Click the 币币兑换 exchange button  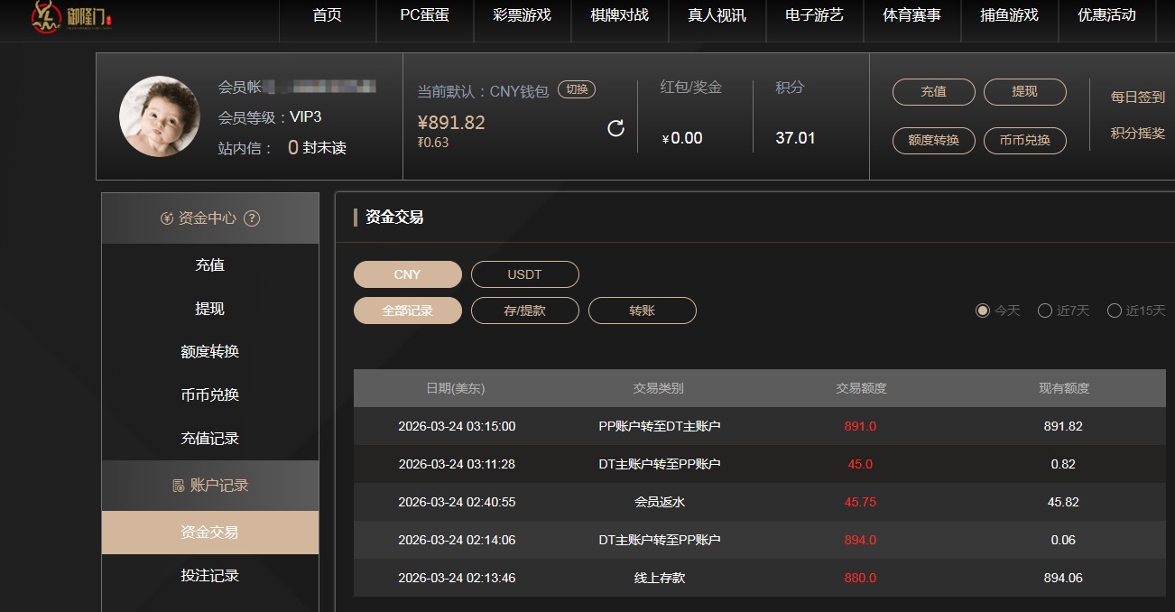[1025, 140]
